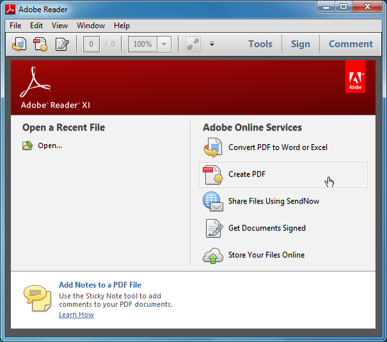The image size is (387, 342).
Task: Select Convert PDF to Word or Excel
Action: coord(278,147)
